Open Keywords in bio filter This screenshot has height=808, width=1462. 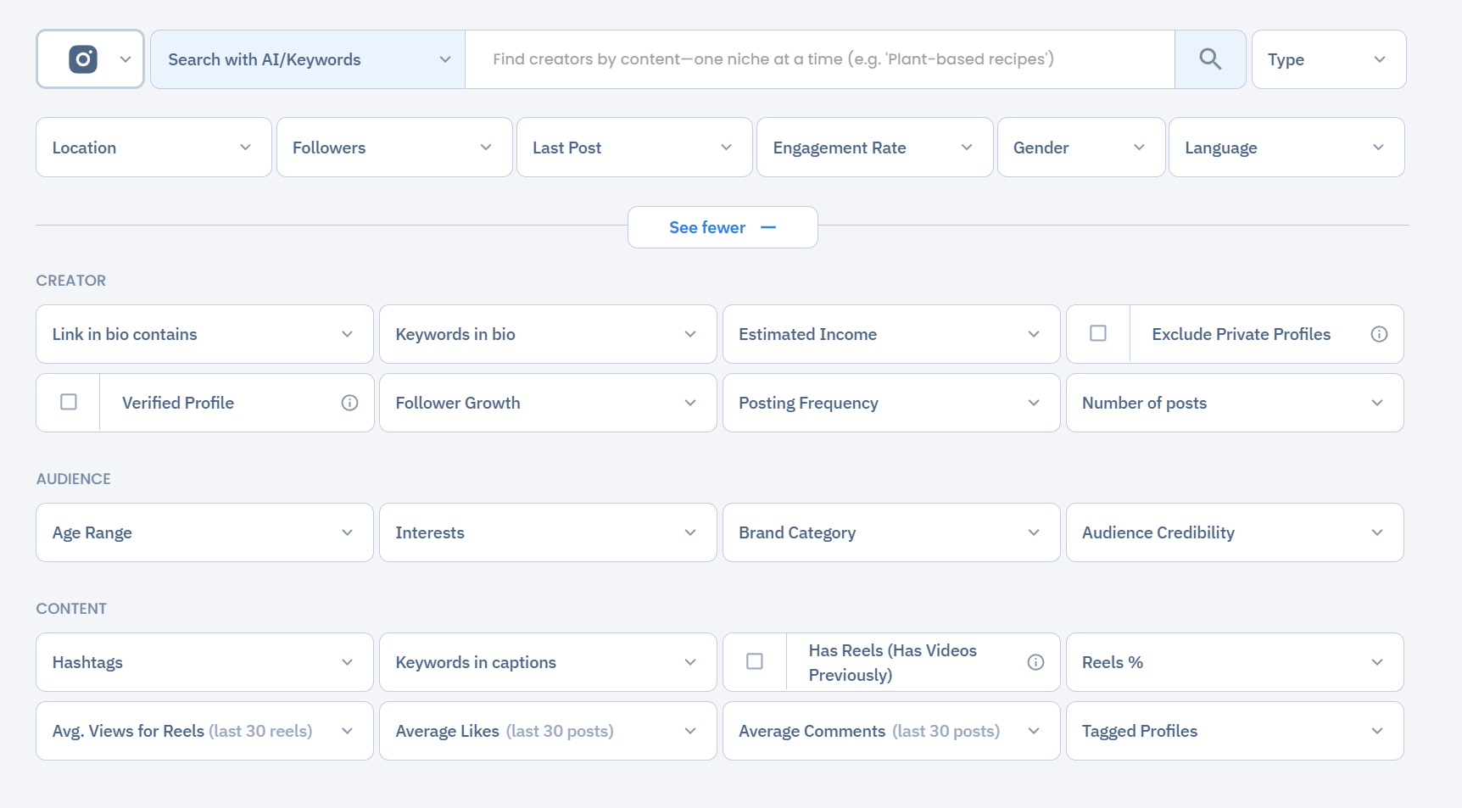pos(548,334)
